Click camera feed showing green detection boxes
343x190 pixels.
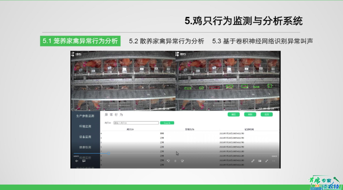pos(228,81)
